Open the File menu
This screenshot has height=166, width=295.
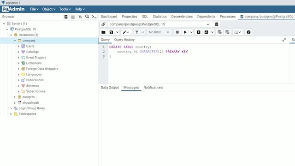pyautogui.click(x=34, y=9)
